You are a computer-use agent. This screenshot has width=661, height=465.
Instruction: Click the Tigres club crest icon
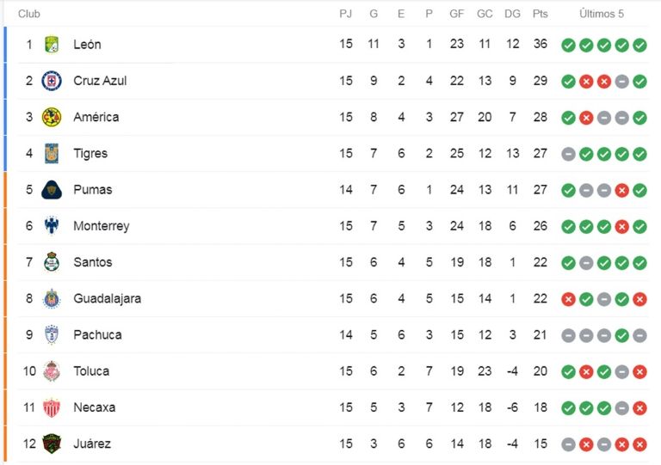[52, 154]
